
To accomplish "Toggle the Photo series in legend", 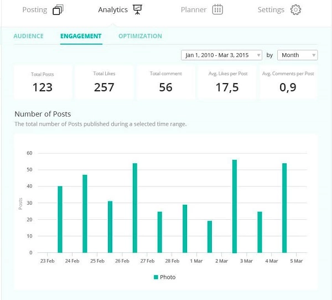I will coord(168,277).
